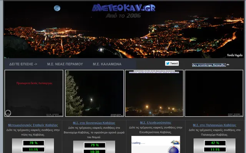
Task: Open the Μ.Σ. ΚΑΛΑΜΩΝΑ menu link
Action: (107, 64)
